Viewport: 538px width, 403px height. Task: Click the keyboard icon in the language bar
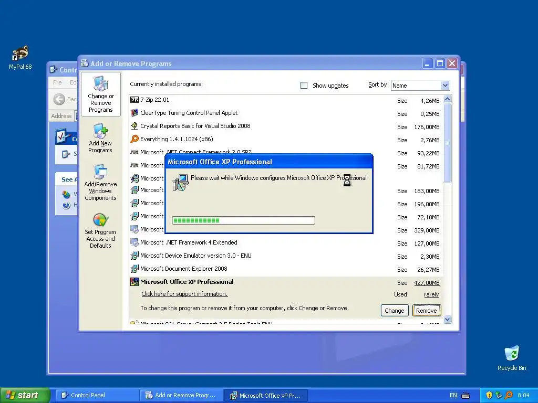click(x=465, y=396)
